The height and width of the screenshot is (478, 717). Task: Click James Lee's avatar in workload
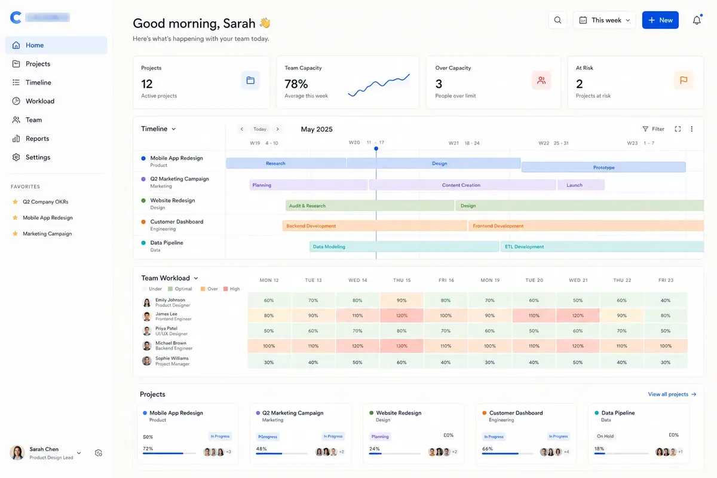pos(146,317)
